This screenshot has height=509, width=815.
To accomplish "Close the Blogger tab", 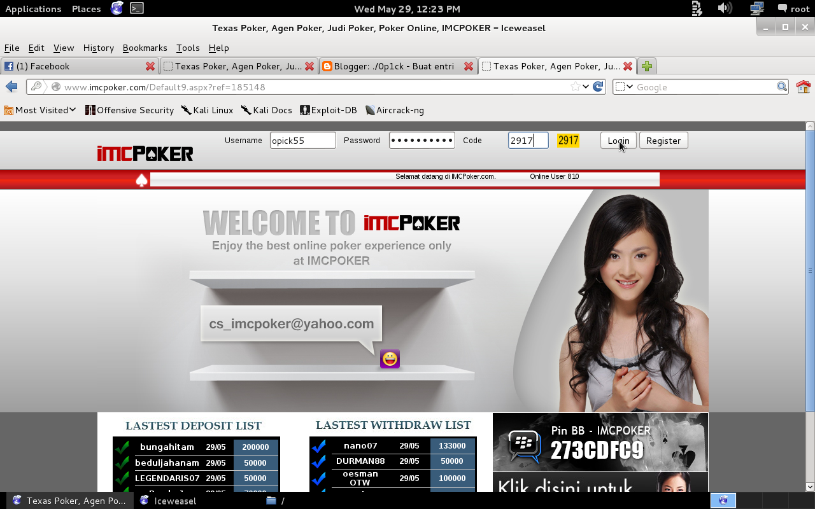I will tap(469, 66).
